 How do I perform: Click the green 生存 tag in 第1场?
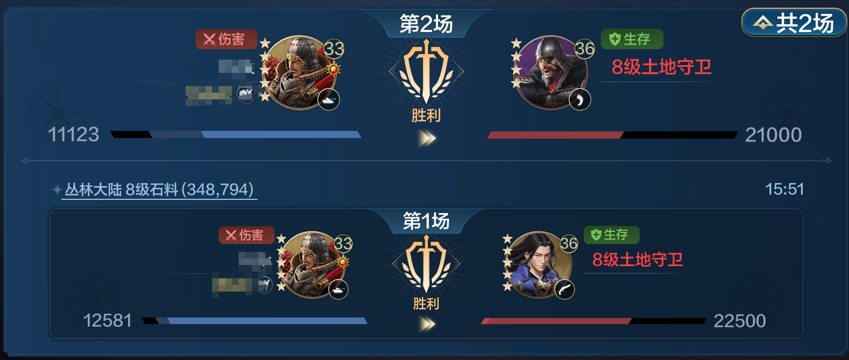pos(611,235)
